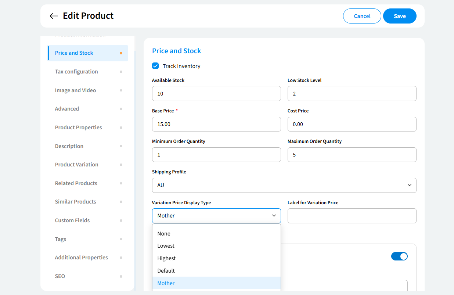The height and width of the screenshot is (295, 454).
Task: Focus the Base Price field
Action: 216,124
